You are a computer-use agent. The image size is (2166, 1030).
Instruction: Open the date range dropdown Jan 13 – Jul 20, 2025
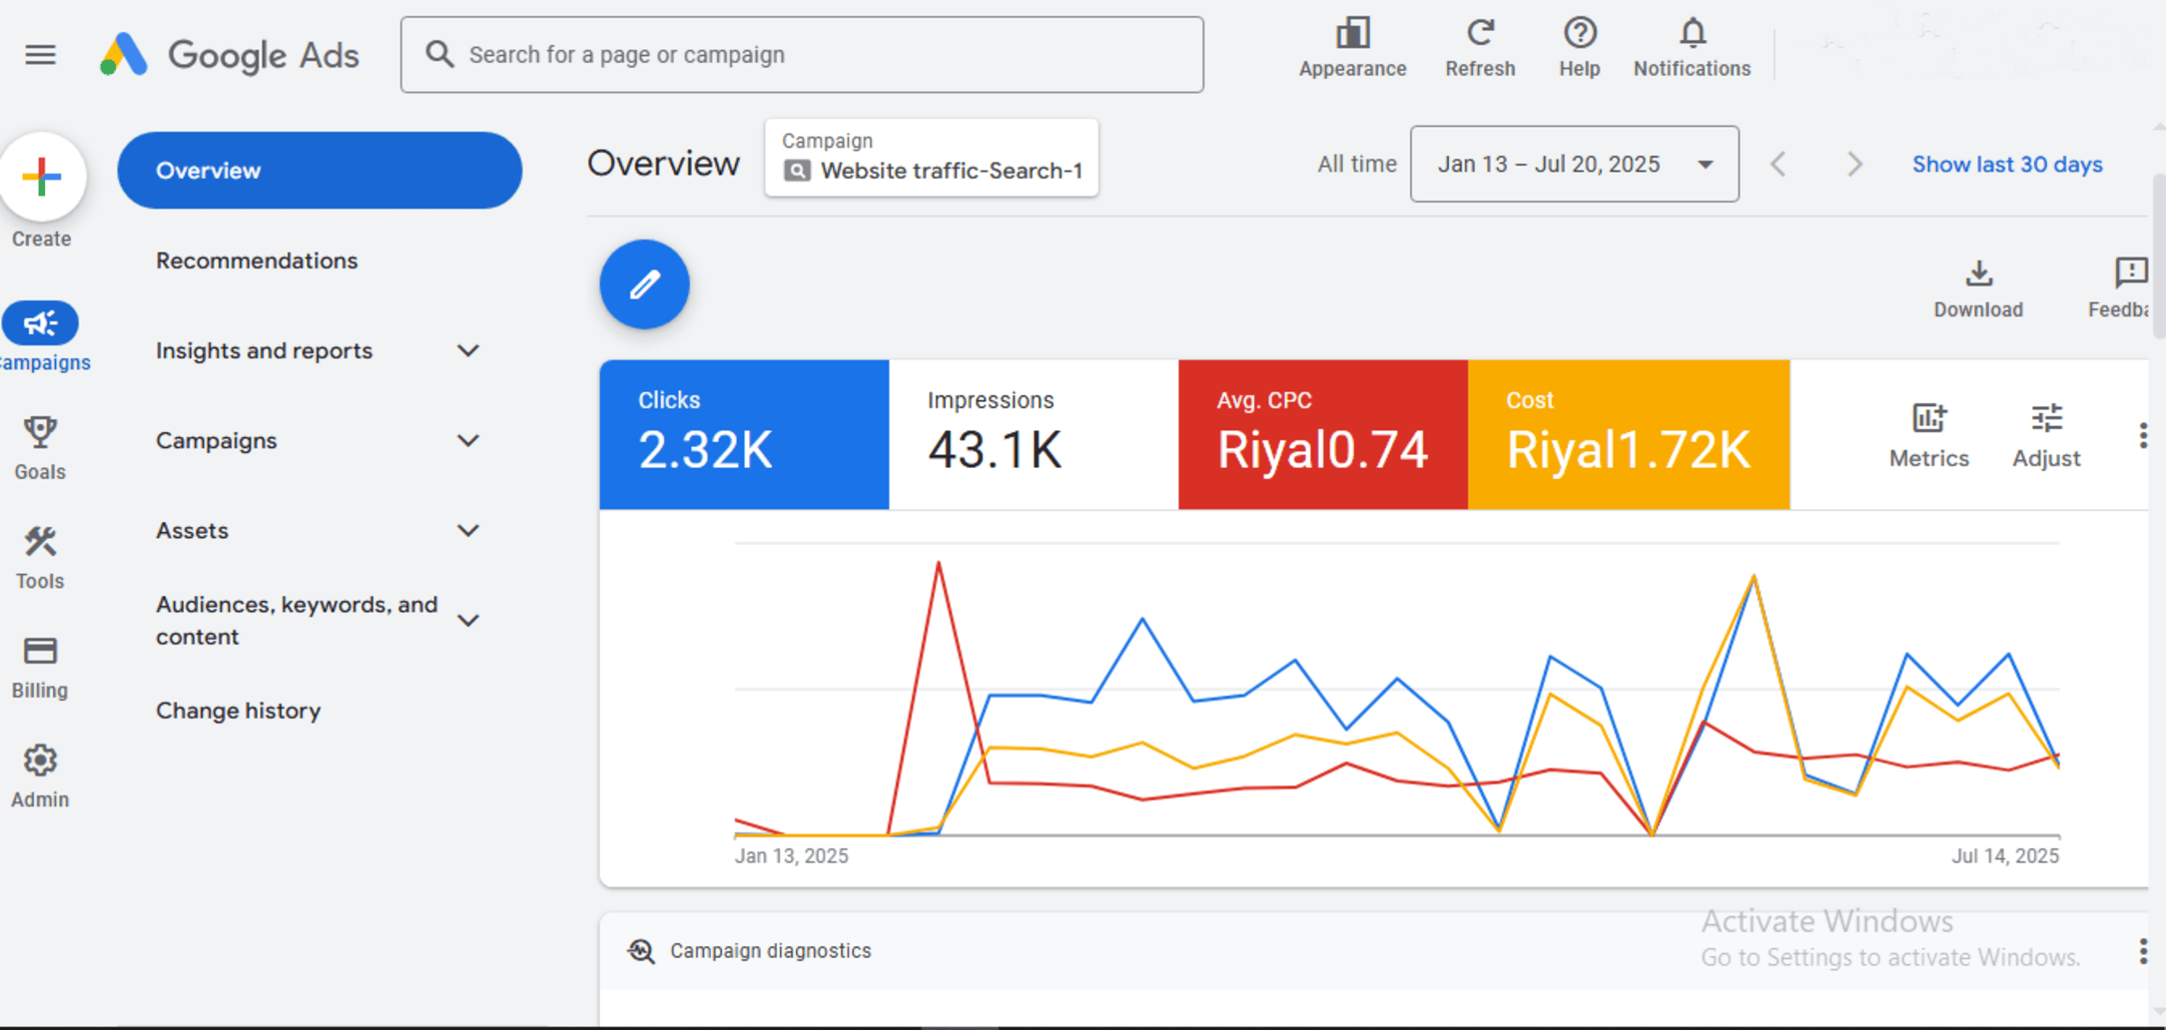(1574, 164)
